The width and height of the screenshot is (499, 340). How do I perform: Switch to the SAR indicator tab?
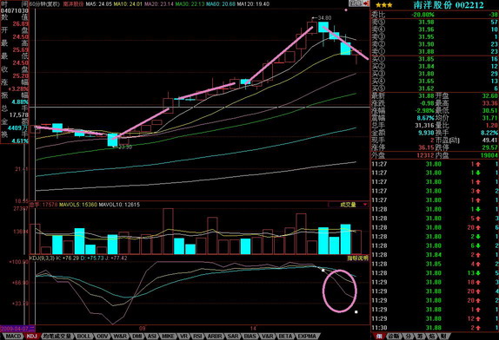pos(233,336)
